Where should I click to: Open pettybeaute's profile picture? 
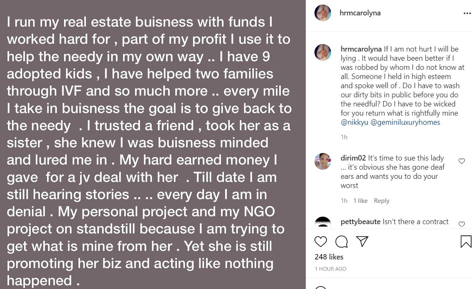(323, 222)
